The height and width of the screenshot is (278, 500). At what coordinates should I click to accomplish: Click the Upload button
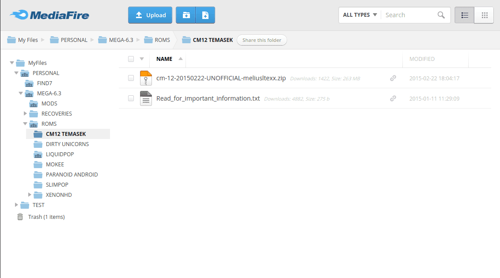150,15
